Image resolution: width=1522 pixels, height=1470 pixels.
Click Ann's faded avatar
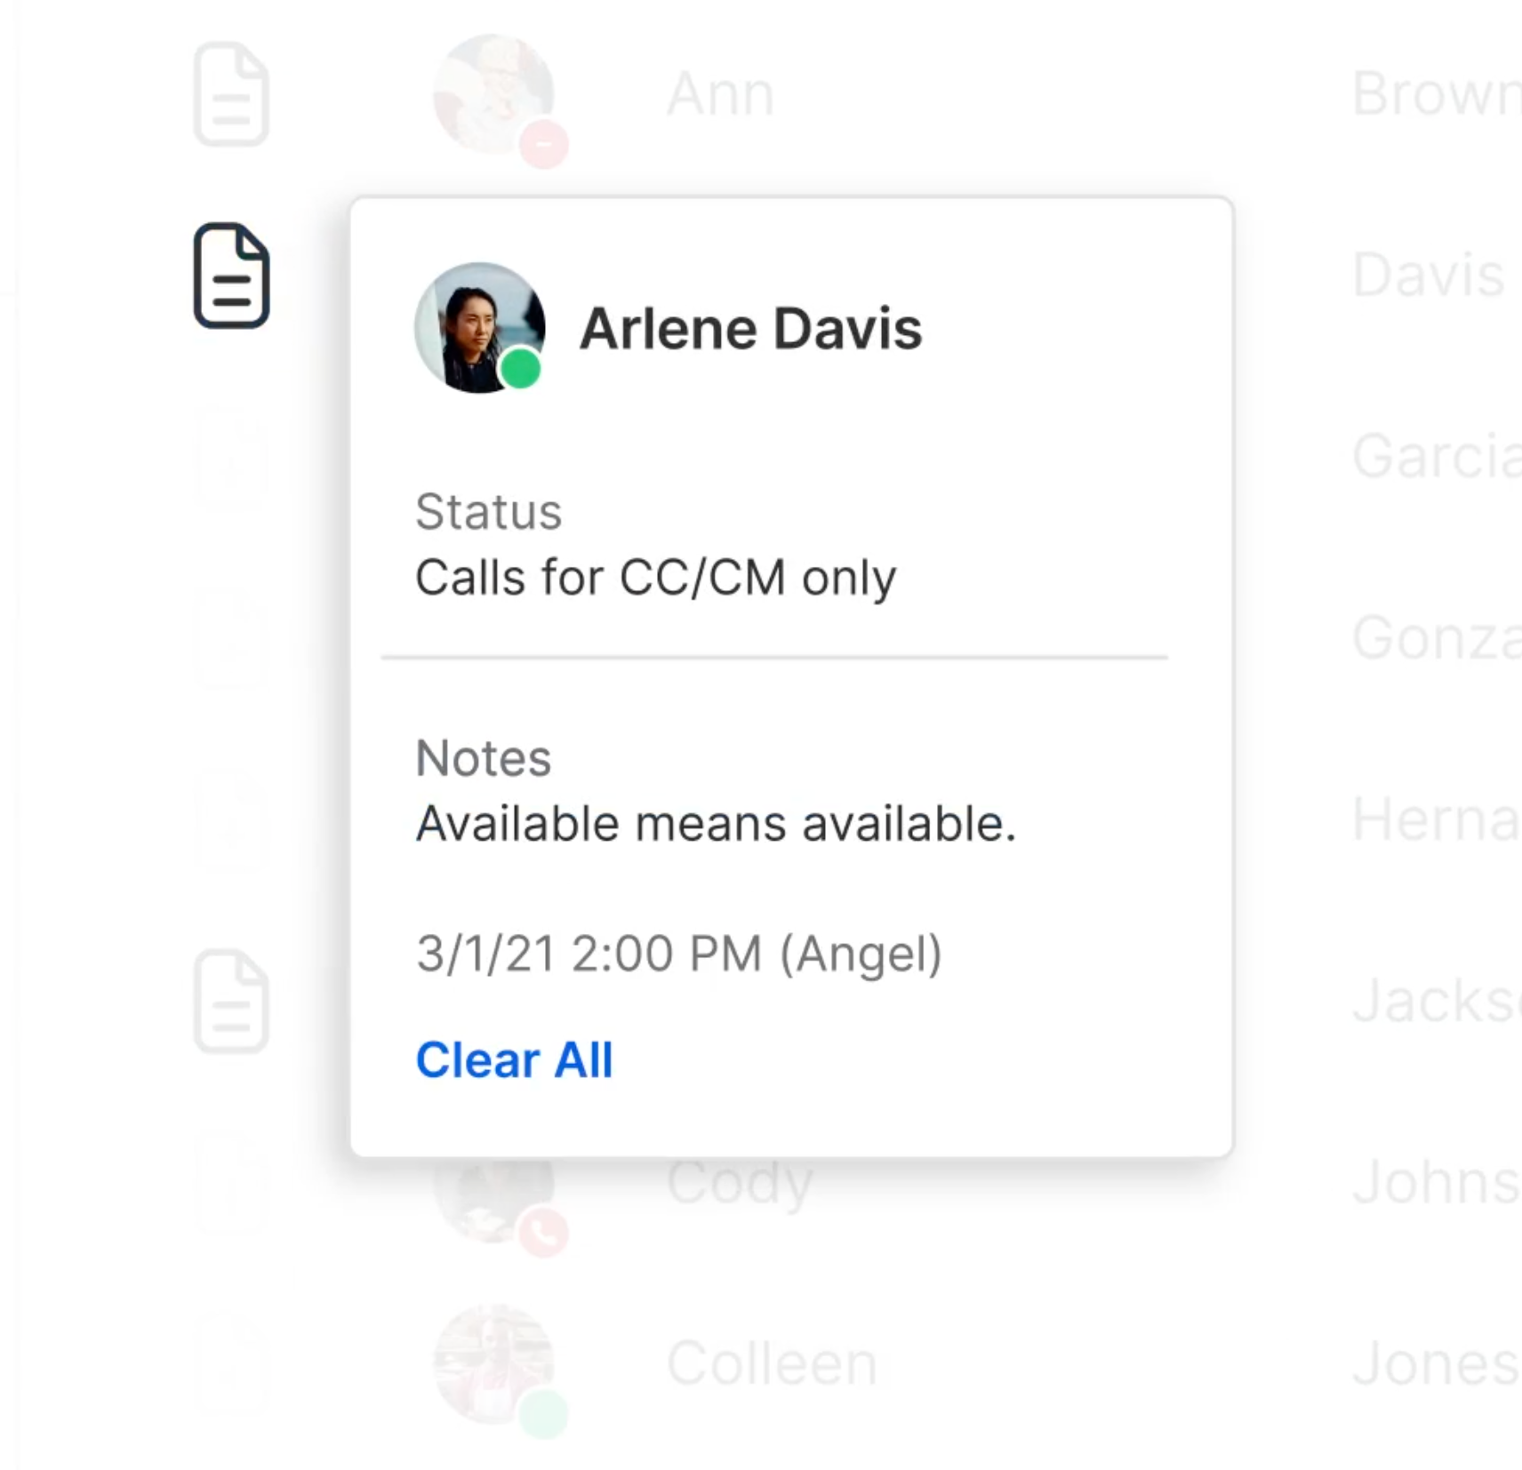[x=493, y=94]
